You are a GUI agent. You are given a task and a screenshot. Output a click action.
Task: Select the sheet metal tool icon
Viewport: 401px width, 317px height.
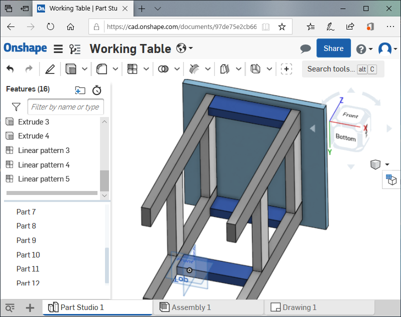pos(255,69)
